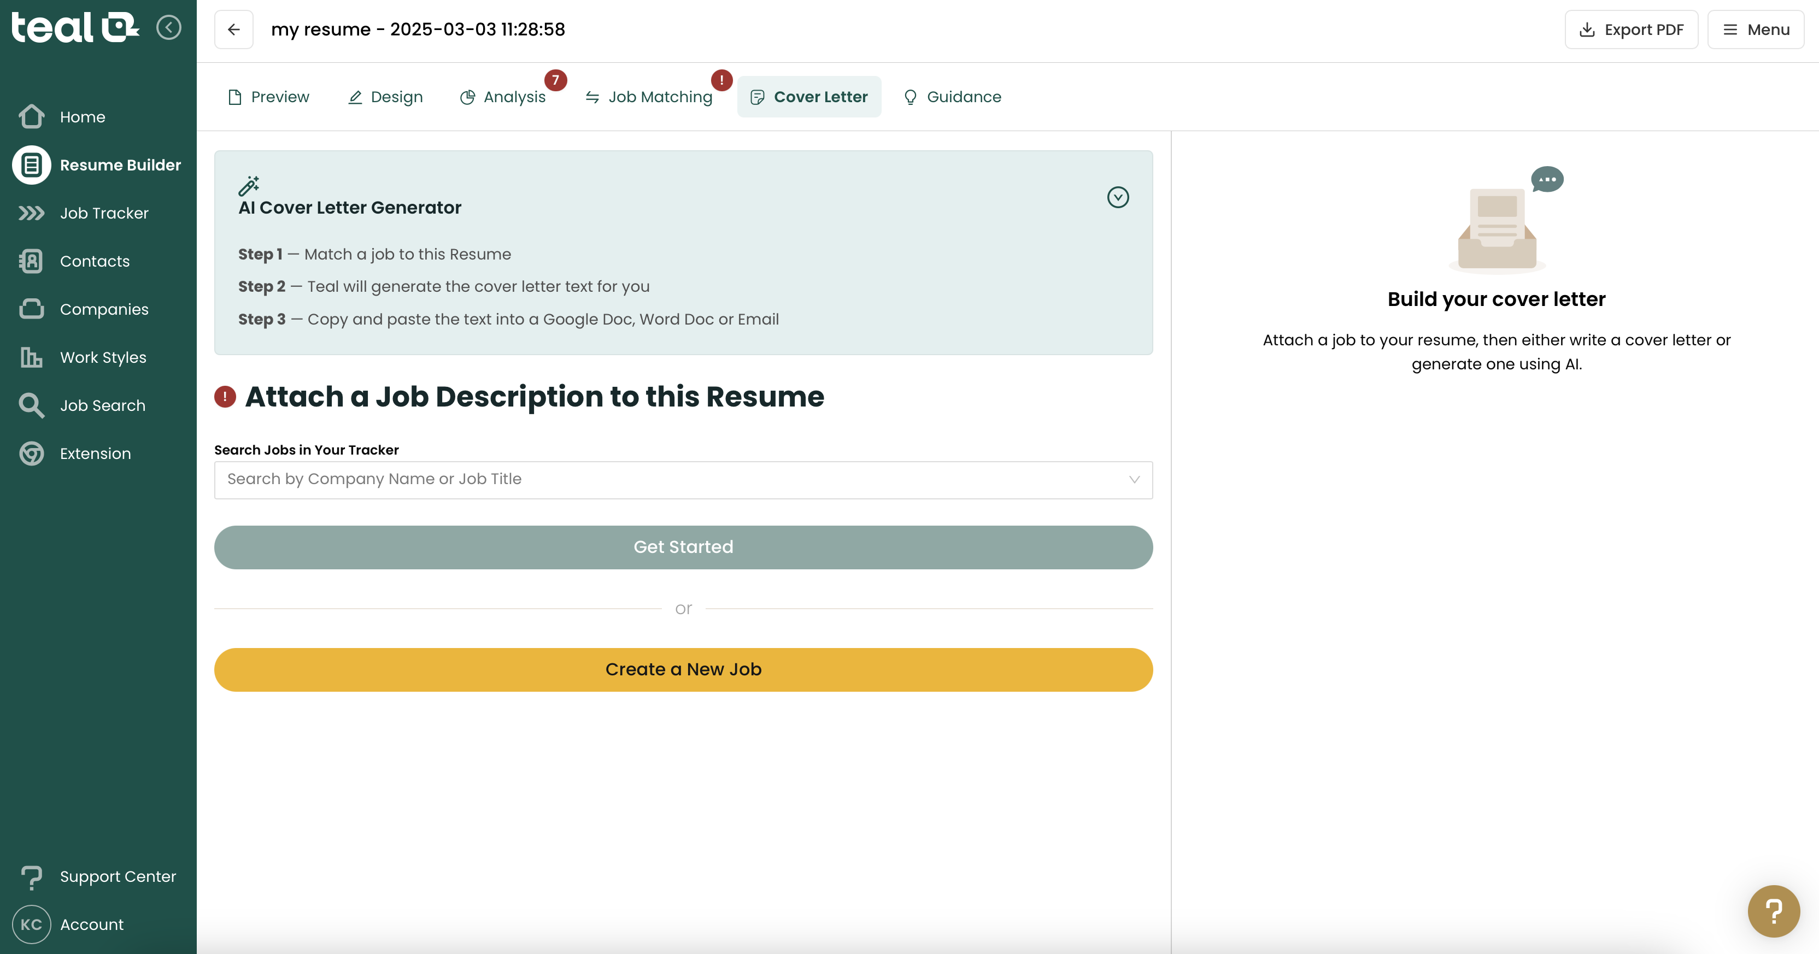Open the KC Account avatar
Viewport: 1819px width, 954px height.
[32, 924]
